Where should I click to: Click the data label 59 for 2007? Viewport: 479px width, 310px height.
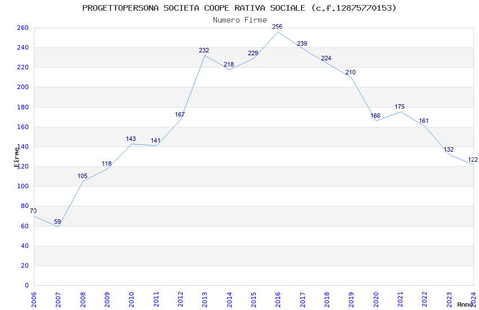pyautogui.click(x=57, y=222)
